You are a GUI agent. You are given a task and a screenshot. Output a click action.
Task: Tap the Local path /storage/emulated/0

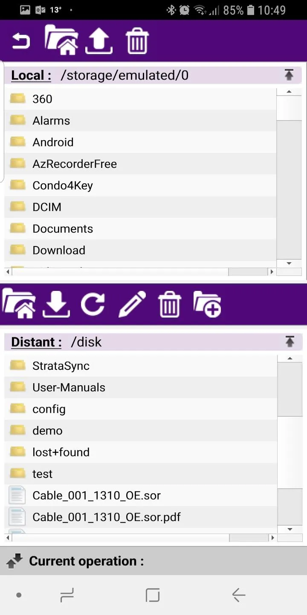coord(125,76)
